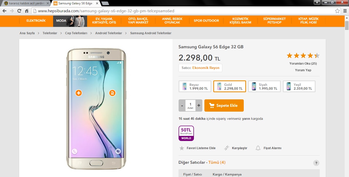
Task: Choose the Yeşil color variant
Action: [x=299, y=86]
